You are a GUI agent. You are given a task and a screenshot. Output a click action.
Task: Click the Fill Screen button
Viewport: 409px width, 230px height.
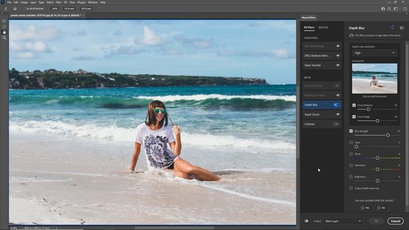point(86,8)
